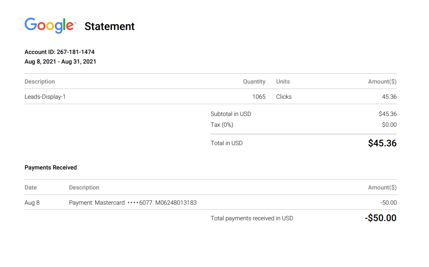429x267 pixels.
Task: Click the Account ID 267-181-1474
Action: [59, 52]
